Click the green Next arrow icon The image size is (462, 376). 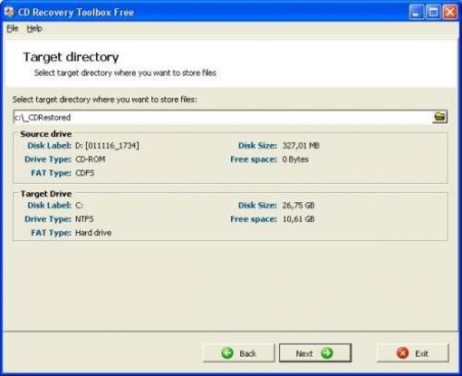327,353
